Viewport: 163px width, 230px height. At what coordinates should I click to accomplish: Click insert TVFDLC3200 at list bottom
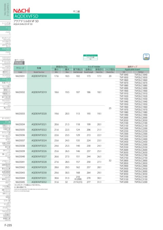pos(141,182)
